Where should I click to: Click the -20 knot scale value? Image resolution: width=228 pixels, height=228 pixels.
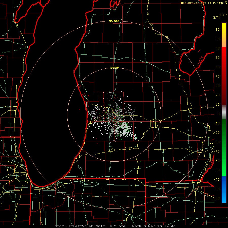pyautogui.click(x=217, y=133)
